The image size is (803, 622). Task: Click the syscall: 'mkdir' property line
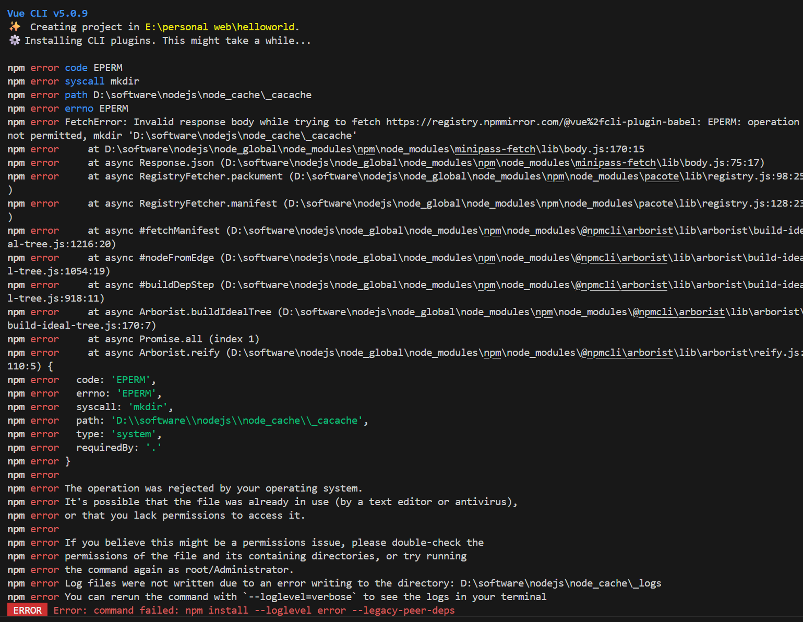click(90, 406)
